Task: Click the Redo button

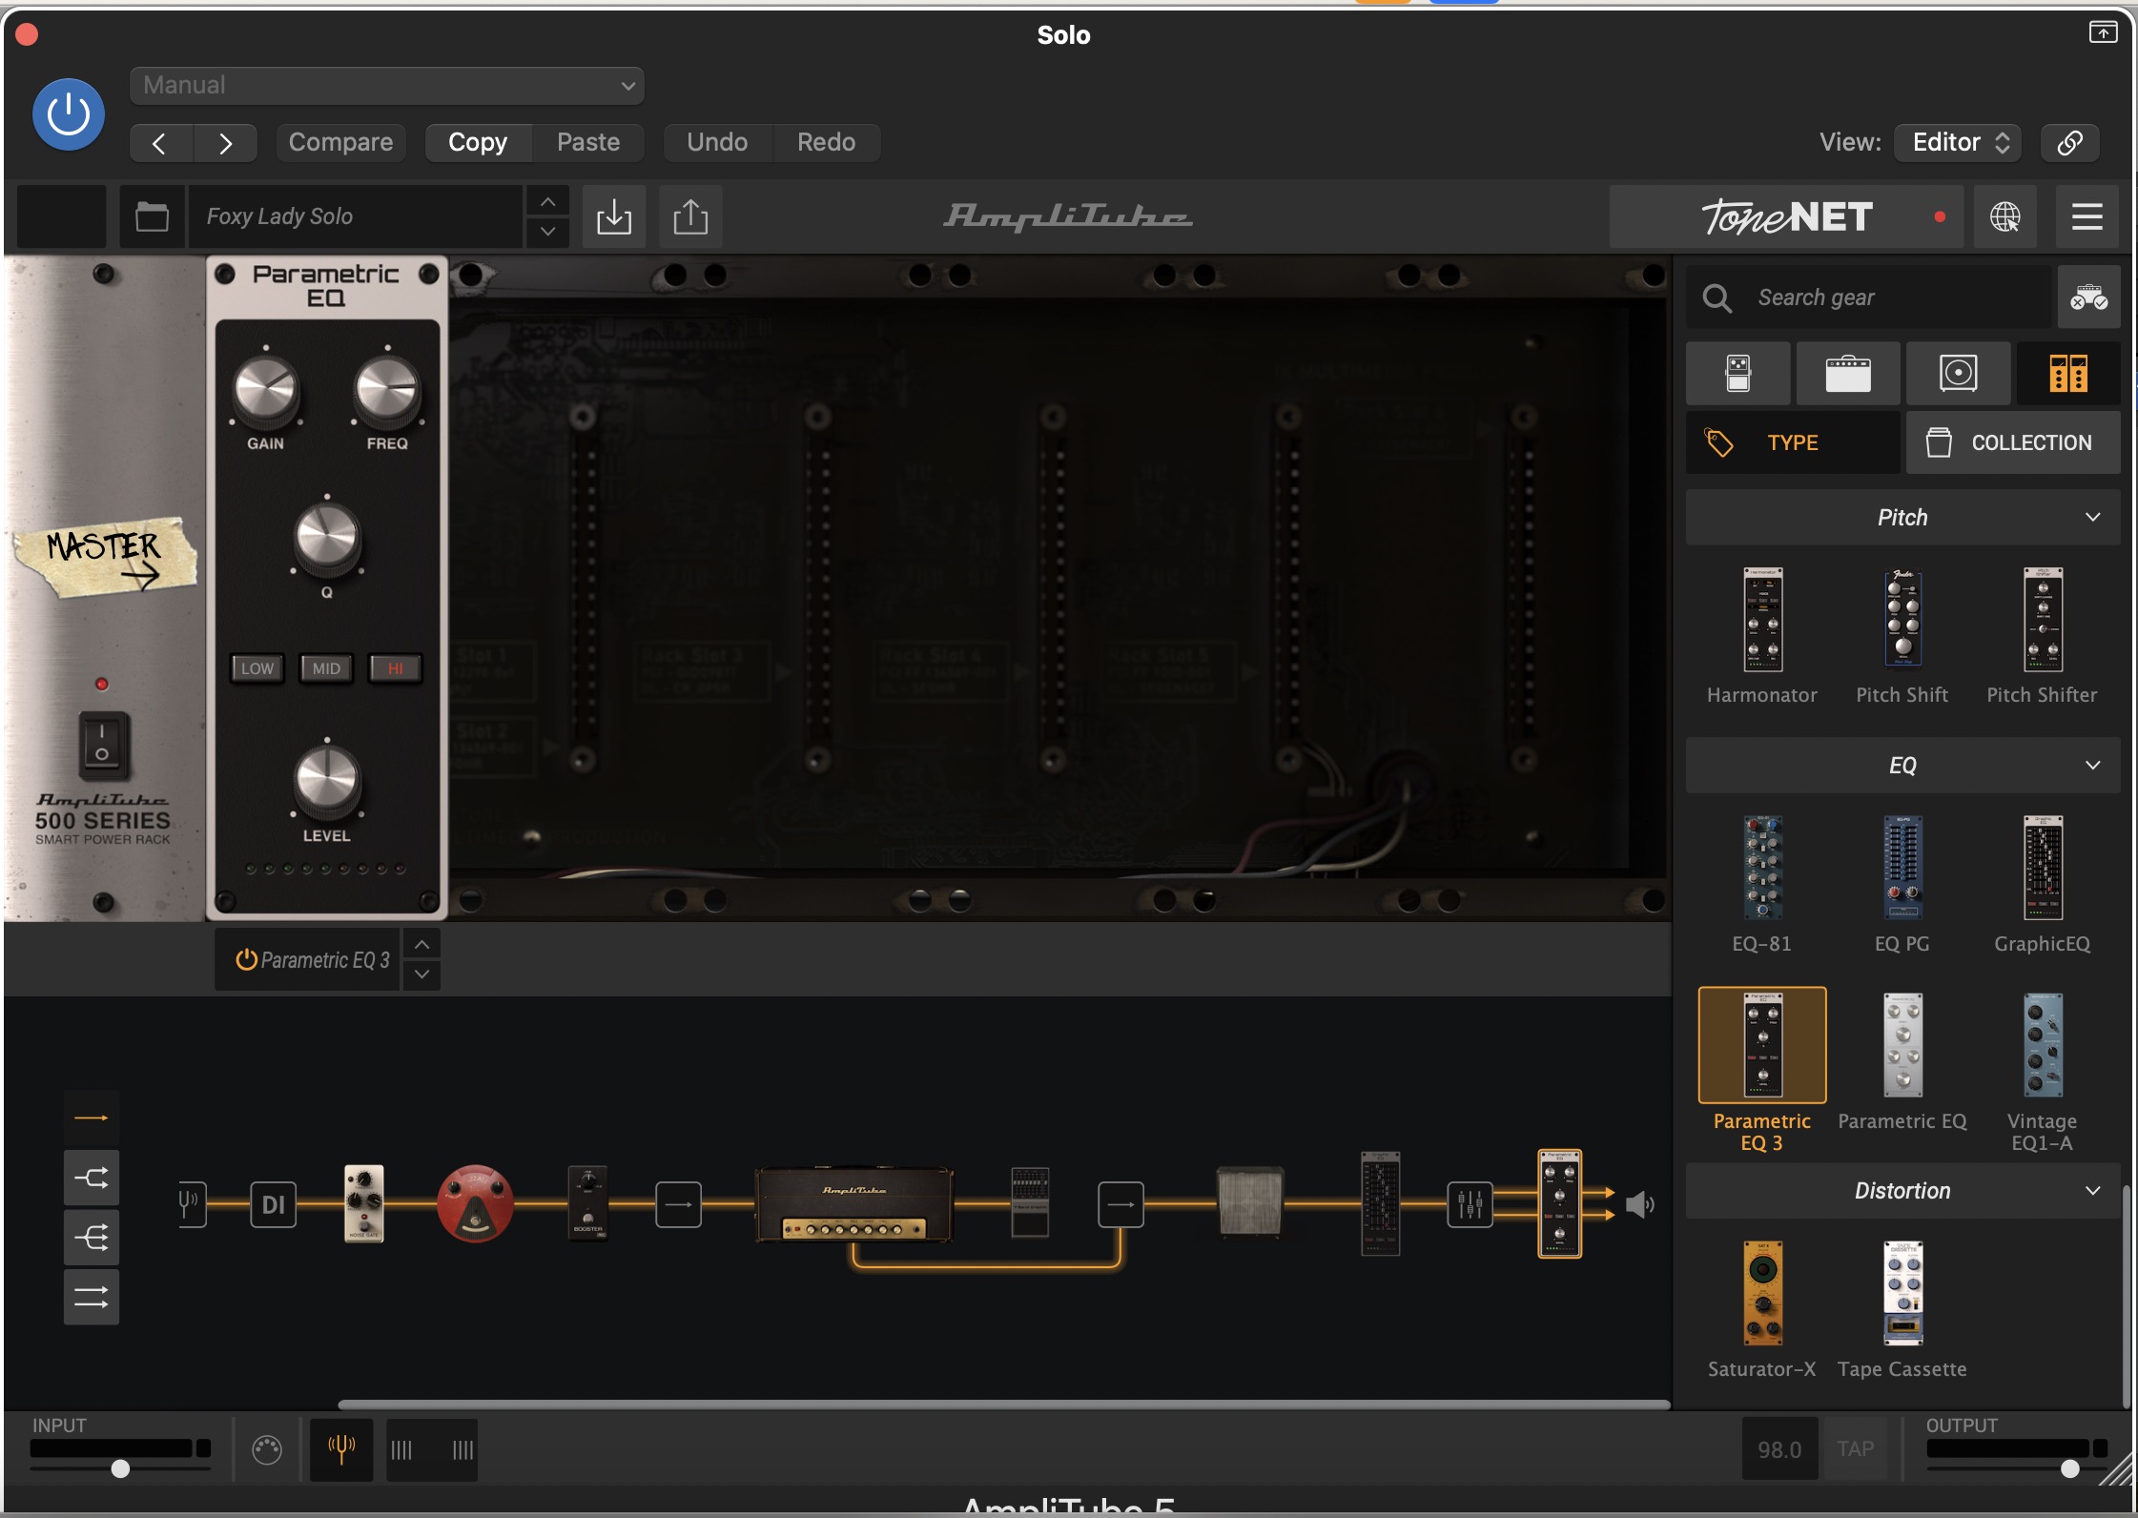Action: 827,143
